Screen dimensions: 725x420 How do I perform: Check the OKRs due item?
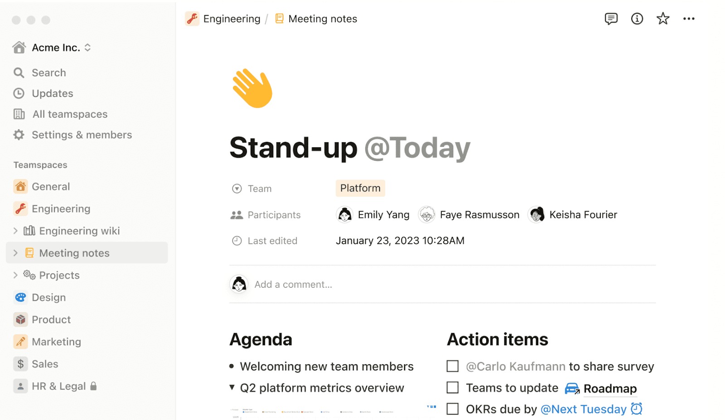click(x=453, y=409)
